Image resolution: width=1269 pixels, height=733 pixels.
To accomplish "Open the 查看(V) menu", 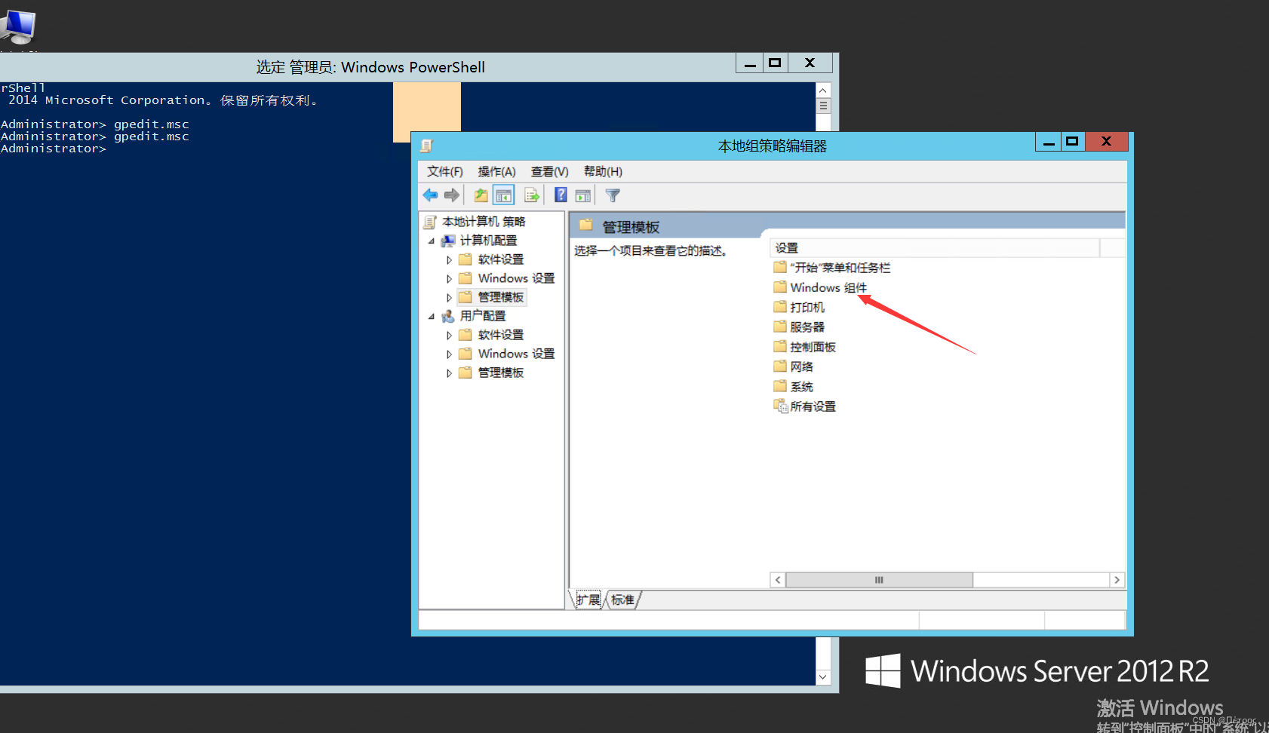I will 550,172.
